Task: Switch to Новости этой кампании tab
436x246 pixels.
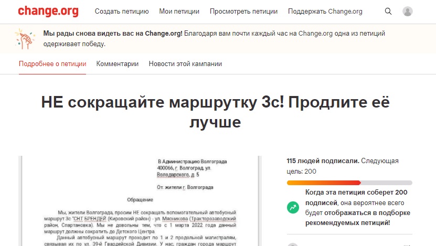Action: [185, 64]
